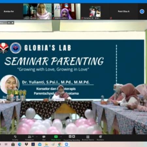This screenshot has height=147, width=147.
Task: Open the Security options in Zoom toolbar
Action: pyautogui.click(x=15, y=138)
